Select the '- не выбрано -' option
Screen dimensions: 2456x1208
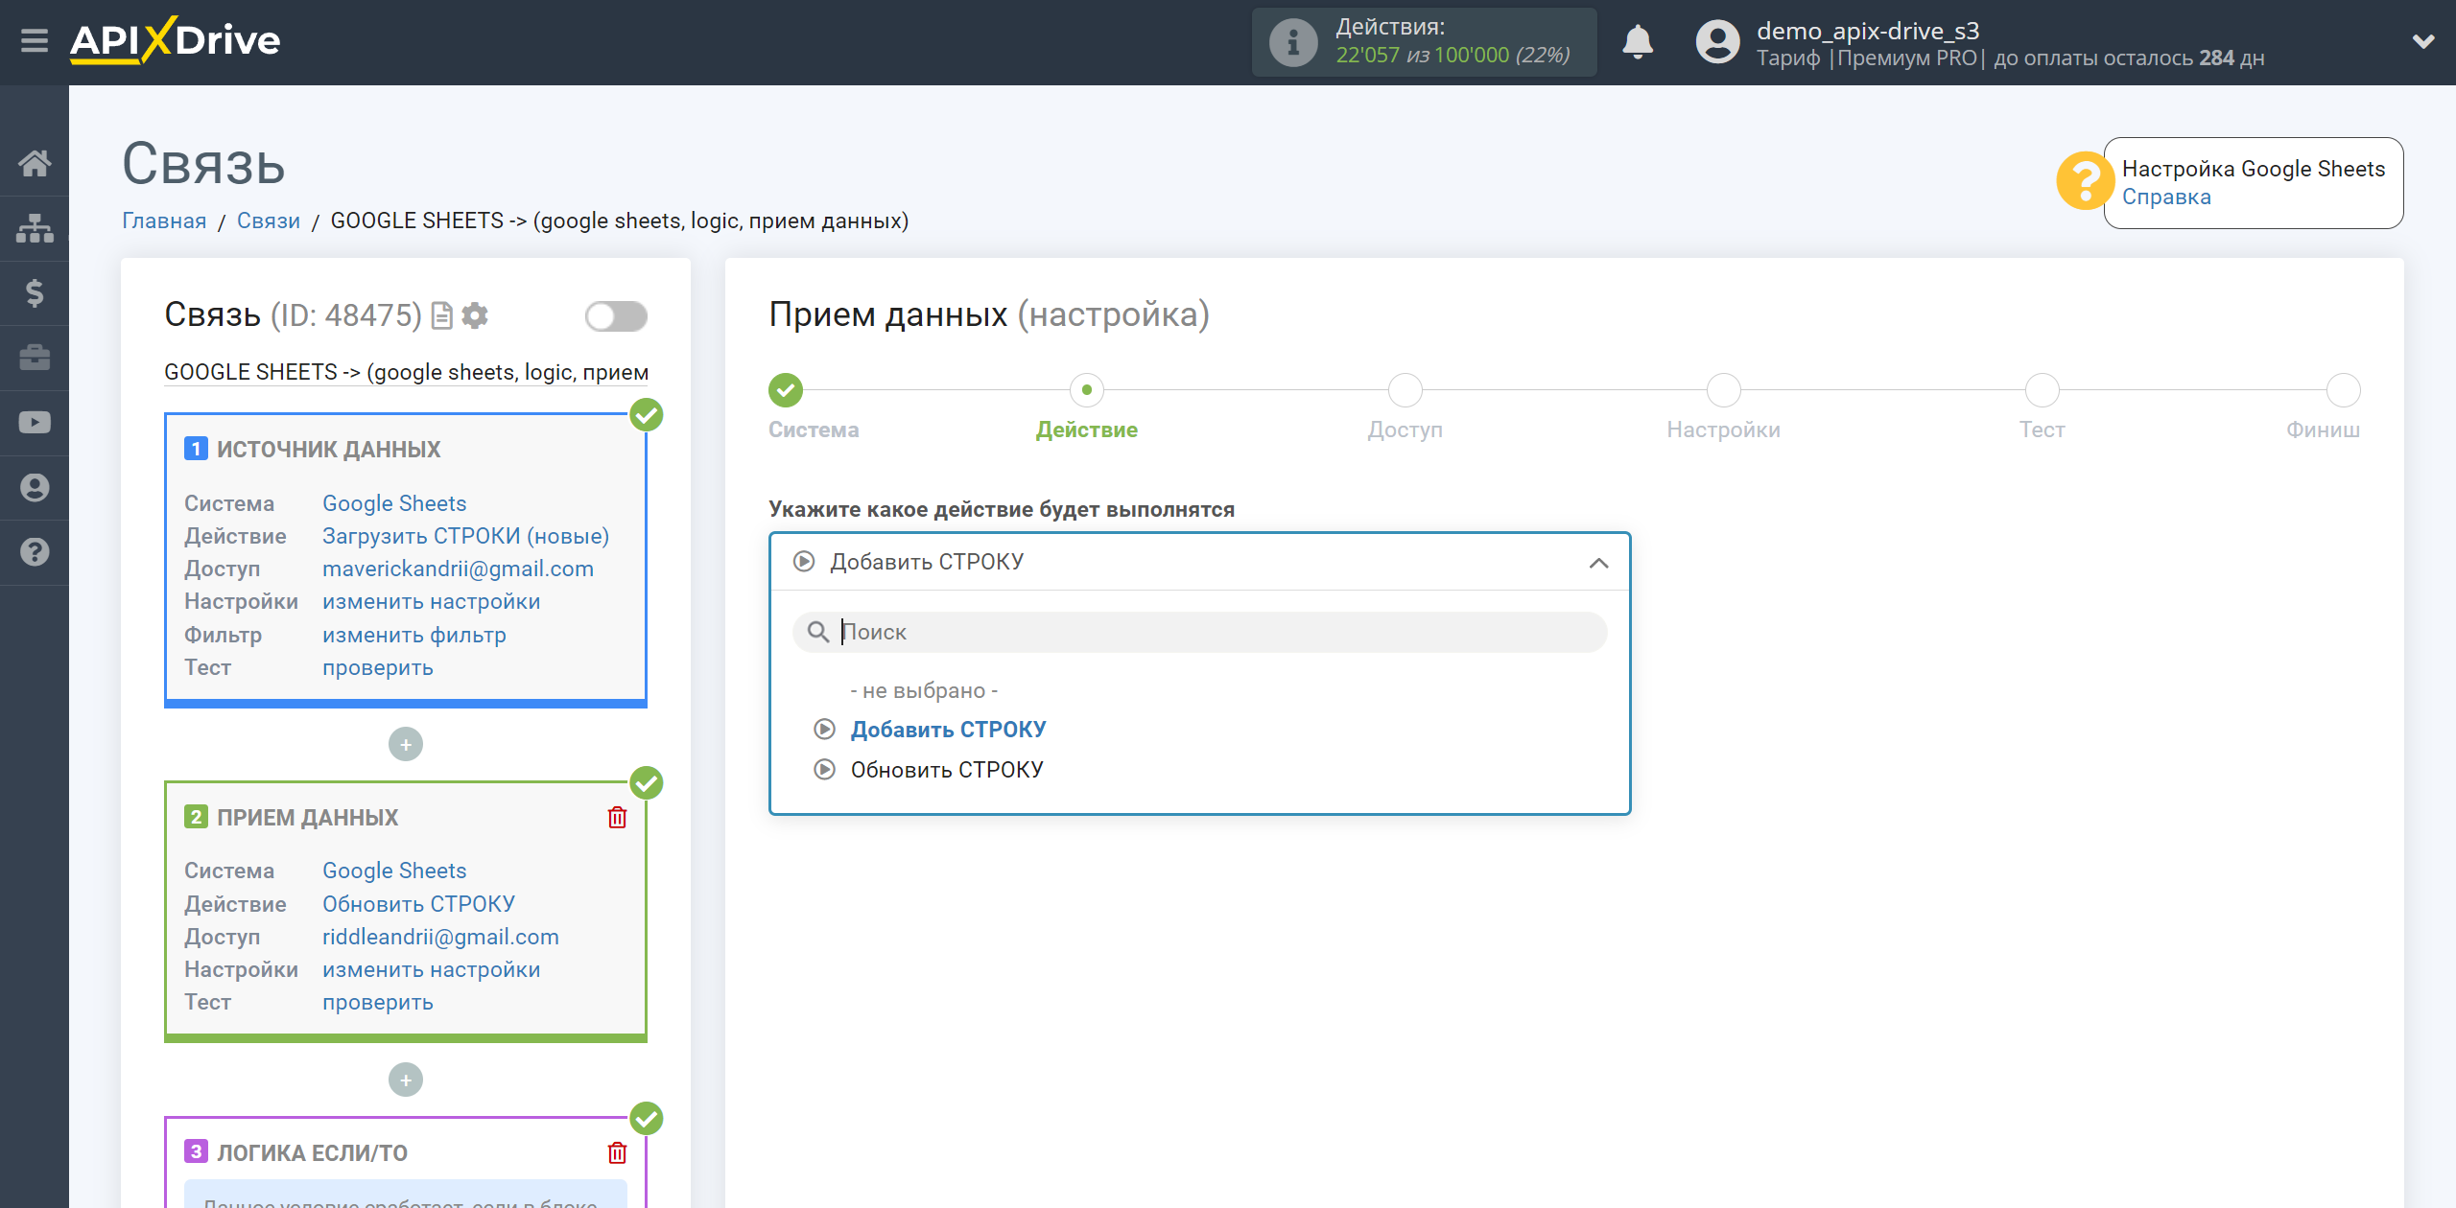pos(924,690)
